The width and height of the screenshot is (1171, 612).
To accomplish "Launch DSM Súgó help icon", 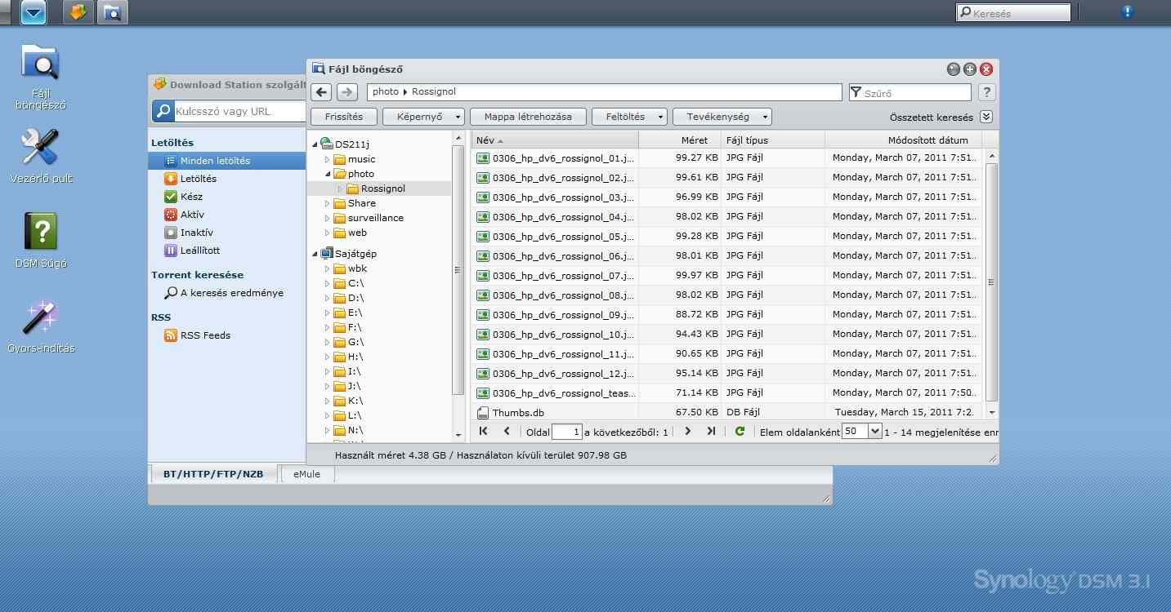I will click(x=40, y=233).
